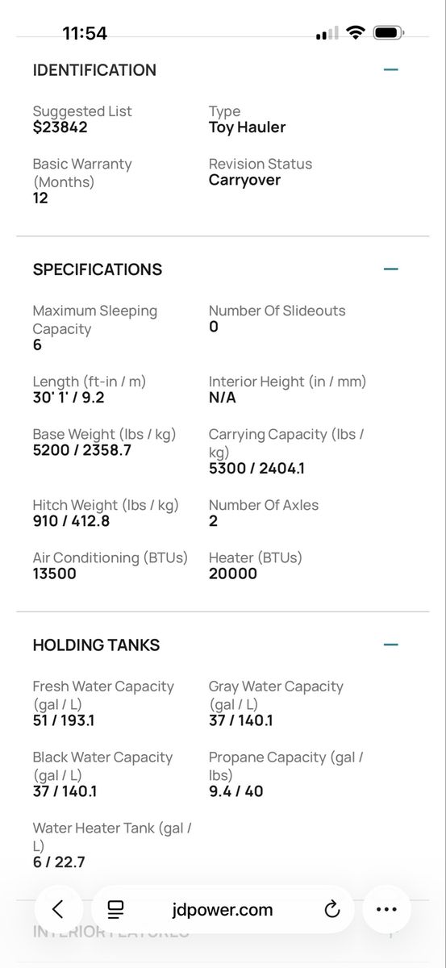The image size is (446, 968).
Task: Collapse the Identification section
Action: tap(391, 70)
